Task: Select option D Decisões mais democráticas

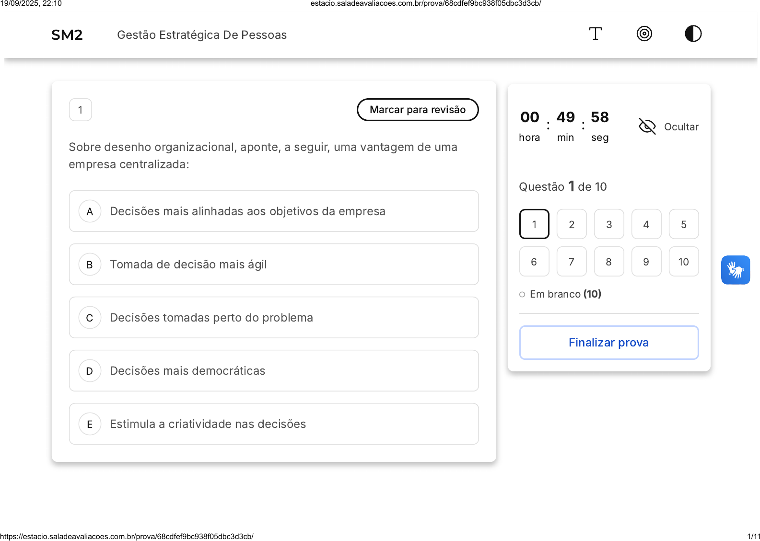Action: (274, 371)
